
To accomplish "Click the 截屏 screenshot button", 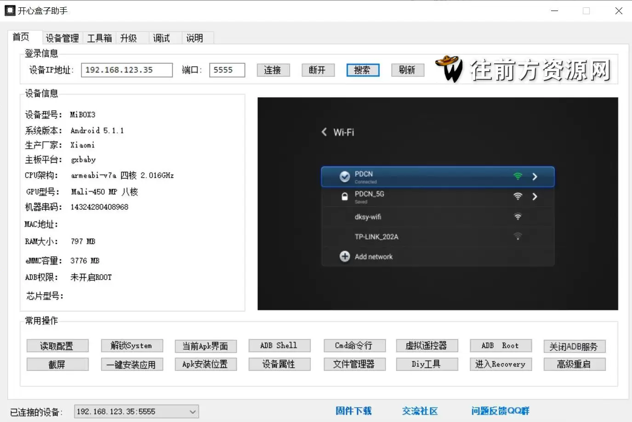I will 57,365.
